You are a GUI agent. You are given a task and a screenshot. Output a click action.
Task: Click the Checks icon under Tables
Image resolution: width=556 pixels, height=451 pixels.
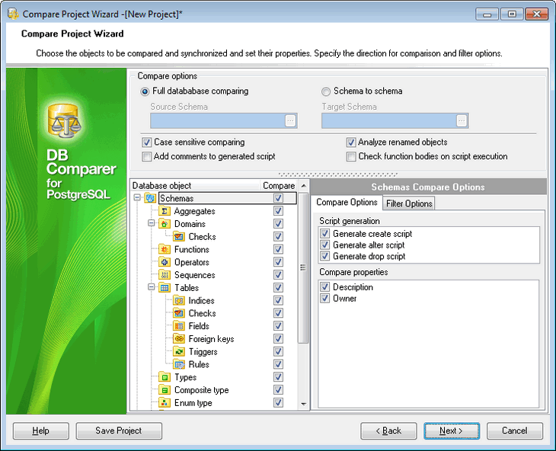click(179, 313)
